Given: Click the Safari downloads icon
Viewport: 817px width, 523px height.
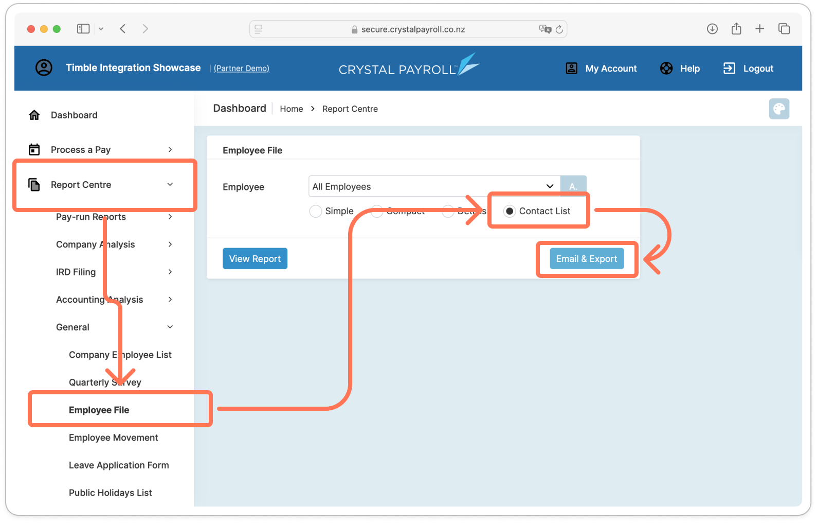Looking at the screenshot, I should coord(712,29).
